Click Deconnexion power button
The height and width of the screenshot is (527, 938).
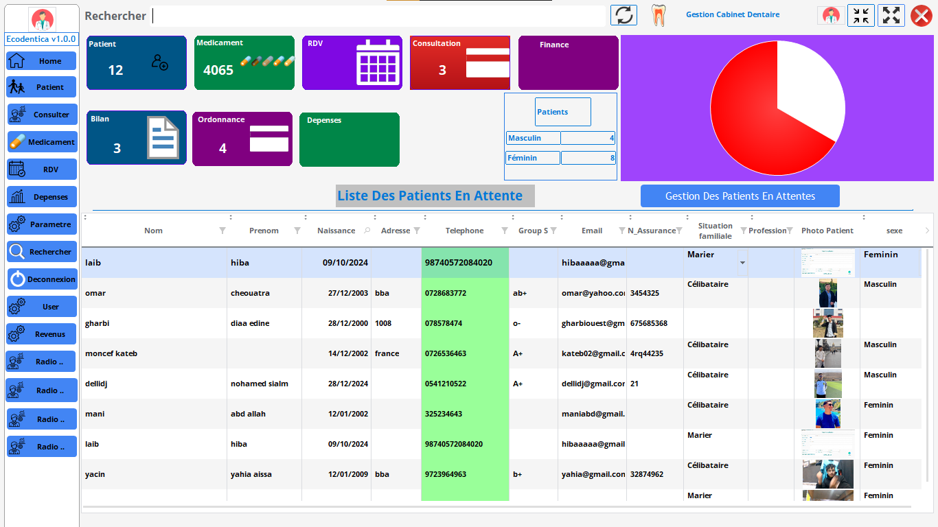[42, 279]
